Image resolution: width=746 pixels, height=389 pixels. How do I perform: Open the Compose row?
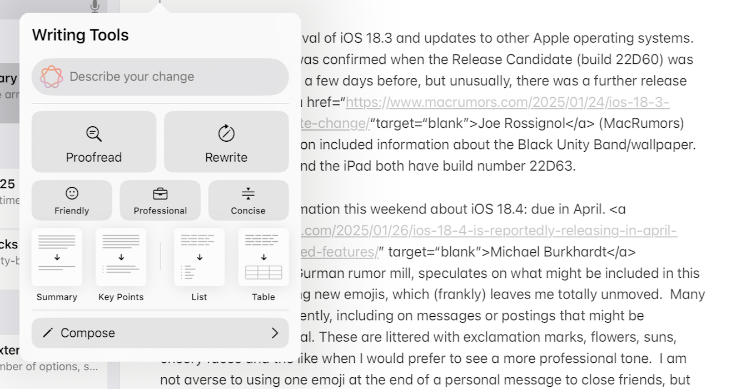(x=160, y=333)
